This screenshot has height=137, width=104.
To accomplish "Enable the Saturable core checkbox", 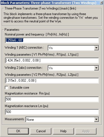I will click(7, 88).
